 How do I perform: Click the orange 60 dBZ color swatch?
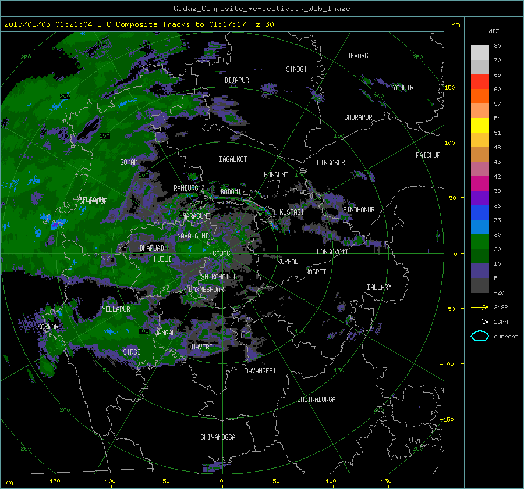pyautogui.click(x=480, y=97)
